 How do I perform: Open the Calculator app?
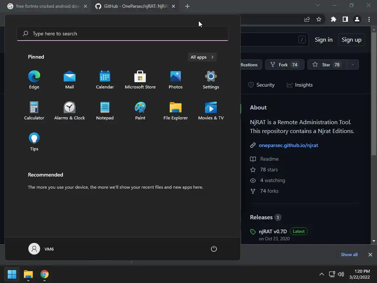(x=34, y=111)
